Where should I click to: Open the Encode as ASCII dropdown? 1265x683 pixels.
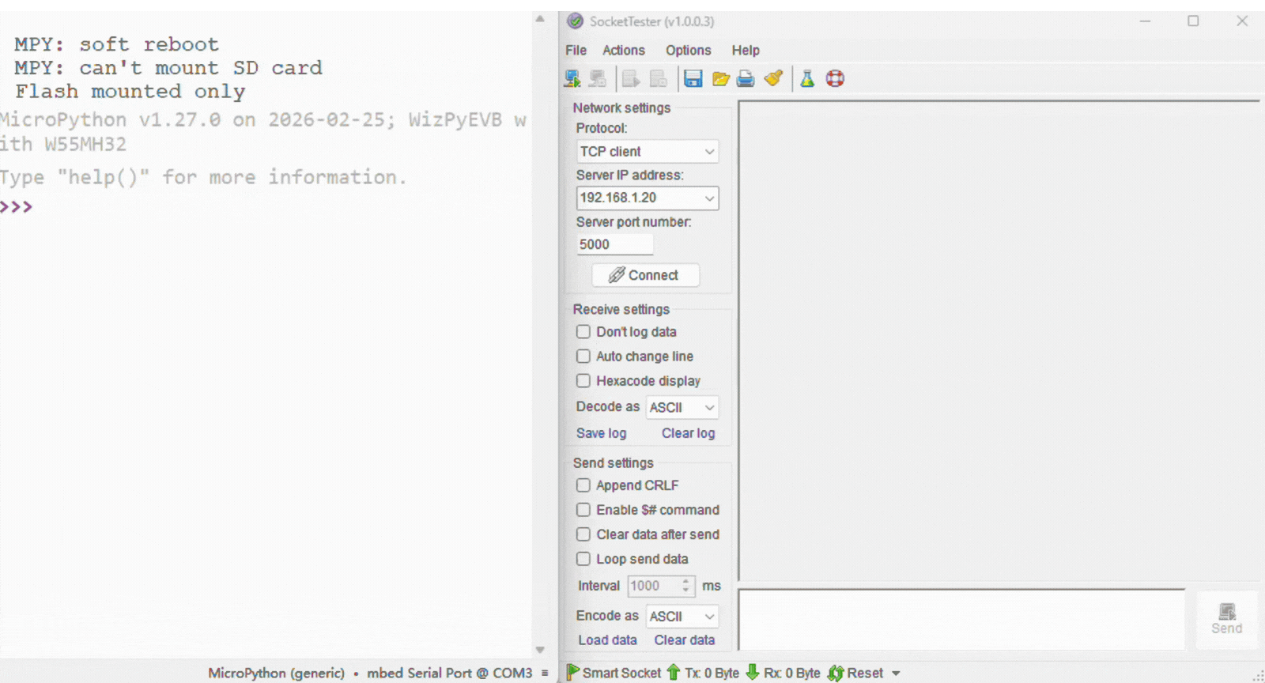pyautogui.click(x=682, y=616)
